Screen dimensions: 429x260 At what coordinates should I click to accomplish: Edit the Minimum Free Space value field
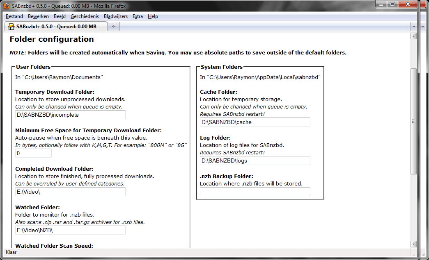(33, 153)
